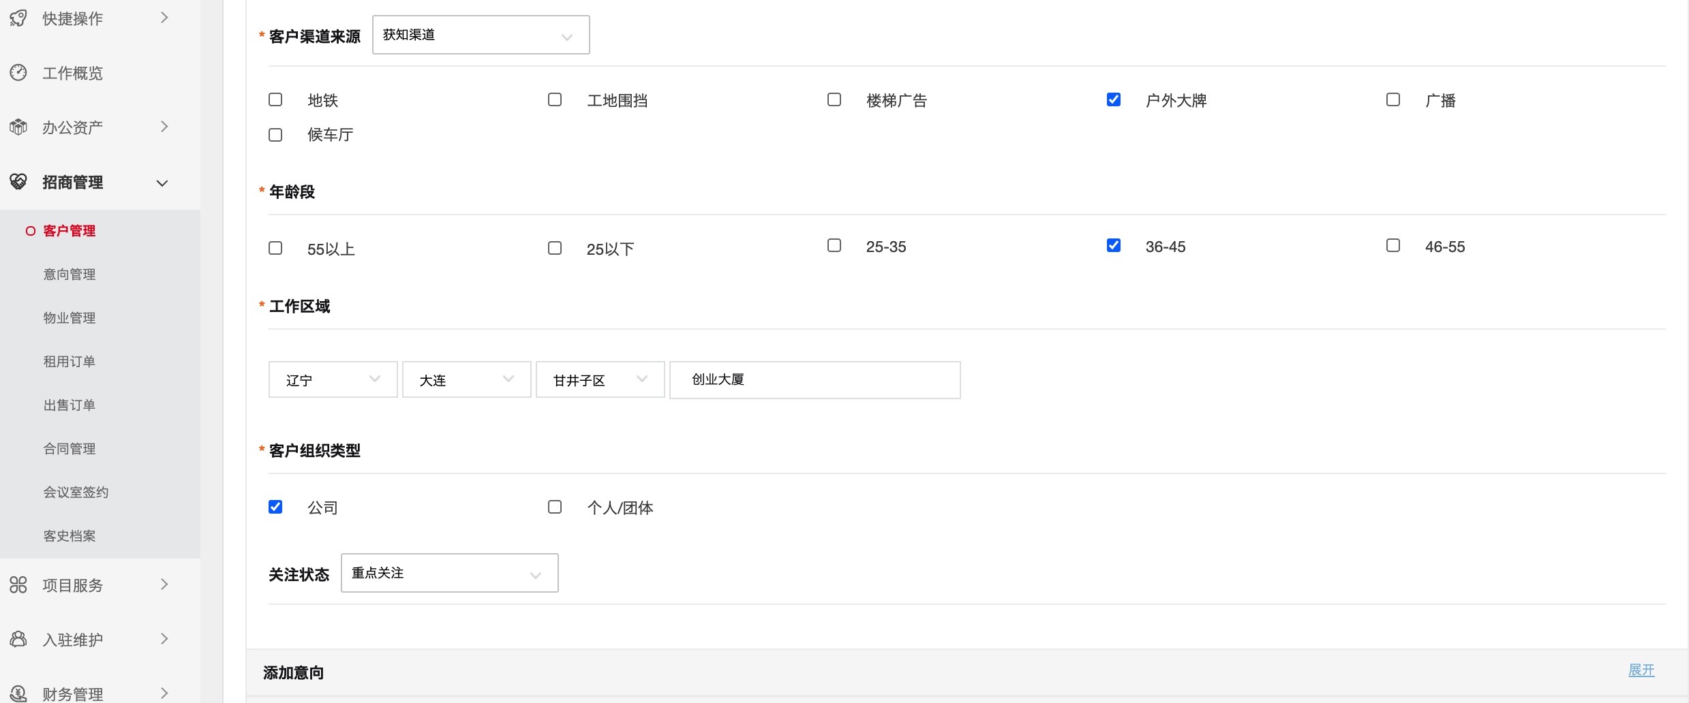Click the rocket icon beside 快捷操作

[x=18, y=18]
